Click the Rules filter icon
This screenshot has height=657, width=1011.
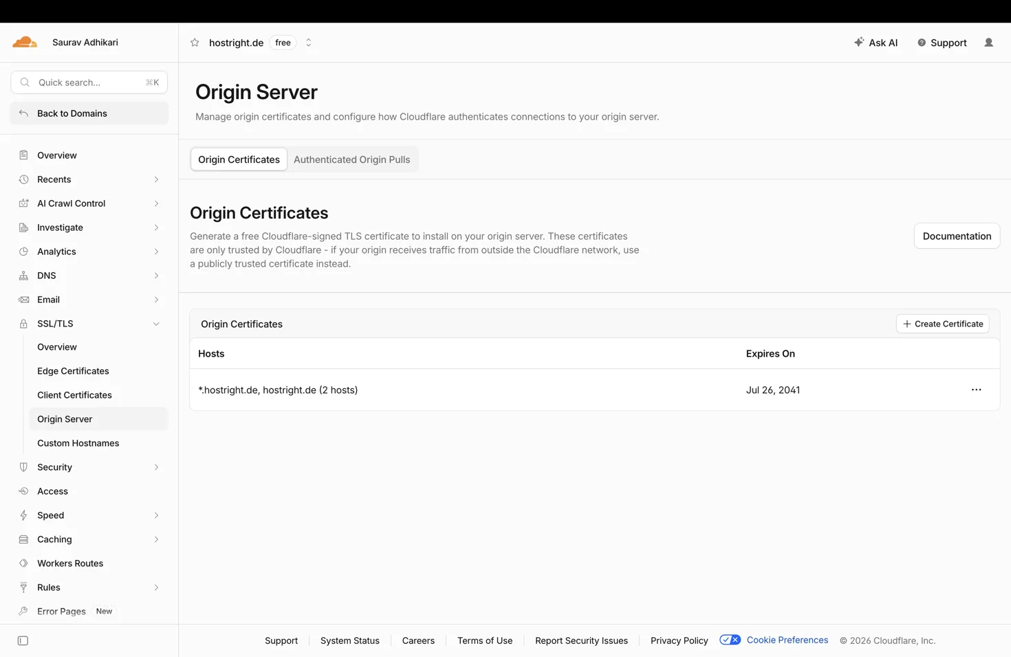pyautogui.click(x=23, y=588)
